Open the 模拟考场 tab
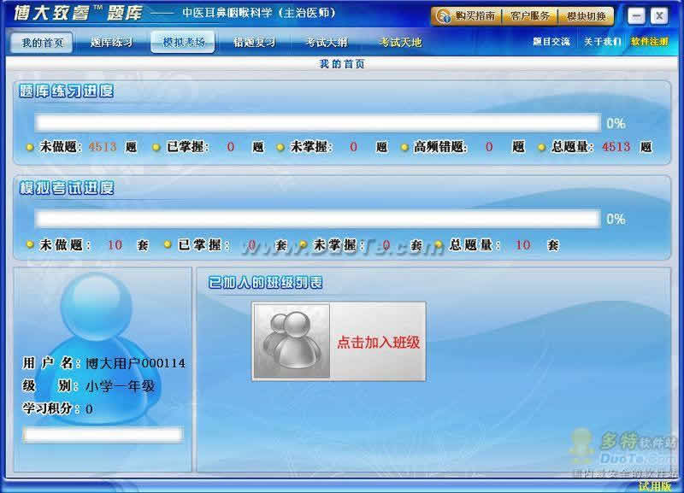 183,42
